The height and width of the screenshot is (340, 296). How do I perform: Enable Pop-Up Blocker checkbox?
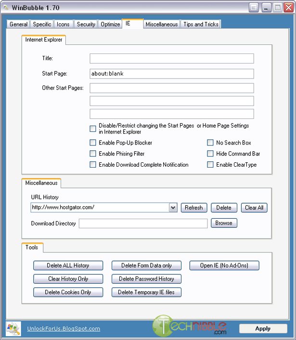pyautogui.click(x=93, y=143)
